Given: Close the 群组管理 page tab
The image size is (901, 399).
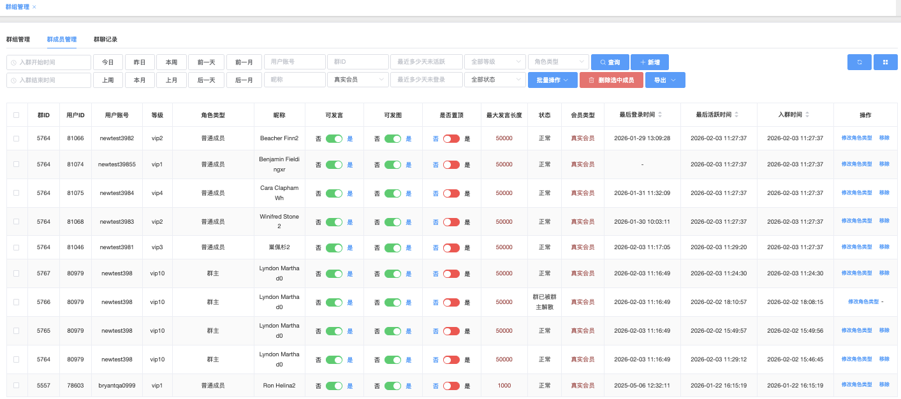Looking at the screenshot, I should [x=34, y=7].
